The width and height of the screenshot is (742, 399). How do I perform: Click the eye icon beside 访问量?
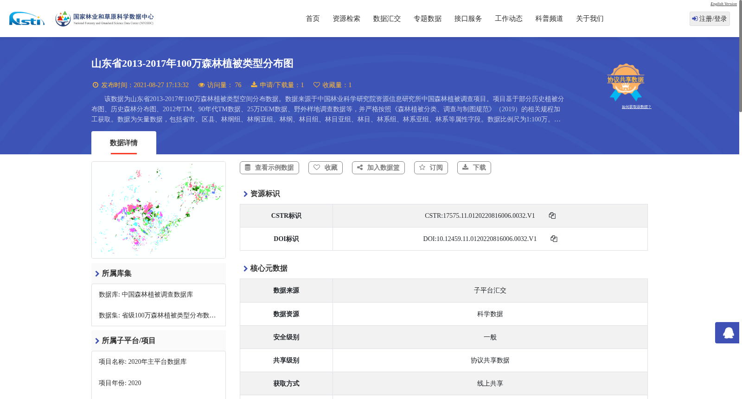[201, 85]
